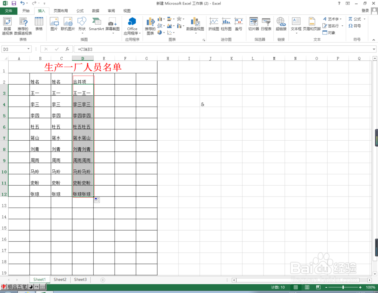This screenshot has width=378, height=293.
Task: Insert an Object (对象)
Action: [x=329, y=33]
